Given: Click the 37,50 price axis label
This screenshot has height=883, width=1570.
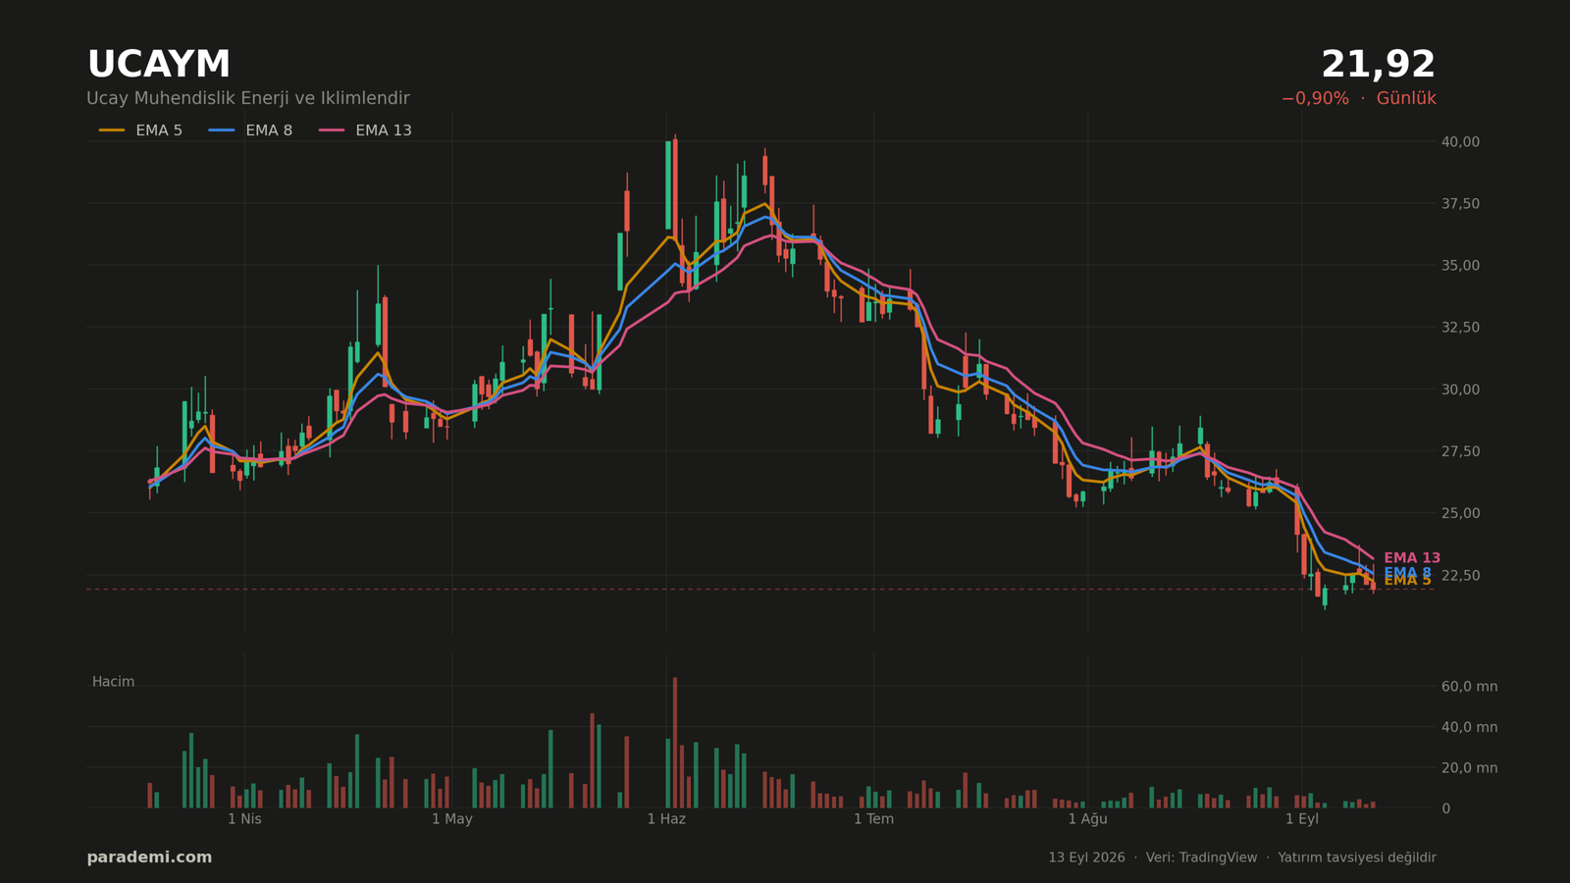Looking at the screenshot, I should coord(1460,204).
